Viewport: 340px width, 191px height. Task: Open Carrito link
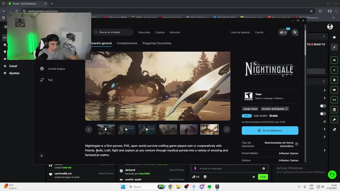tap(259, 32)
